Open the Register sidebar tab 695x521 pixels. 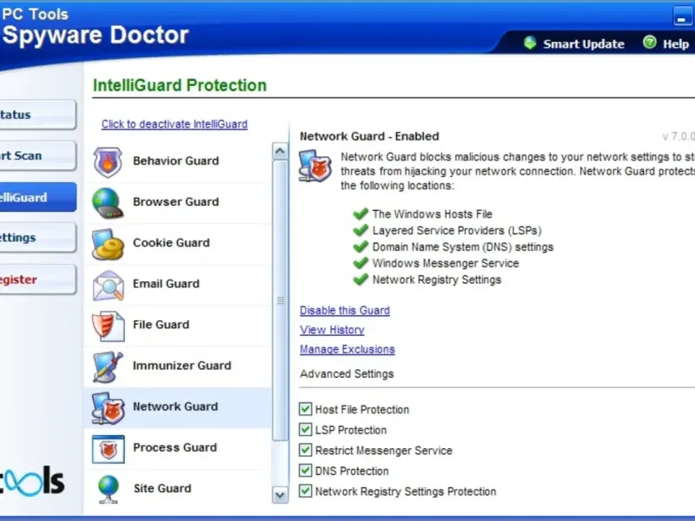[x=37, y=280]
